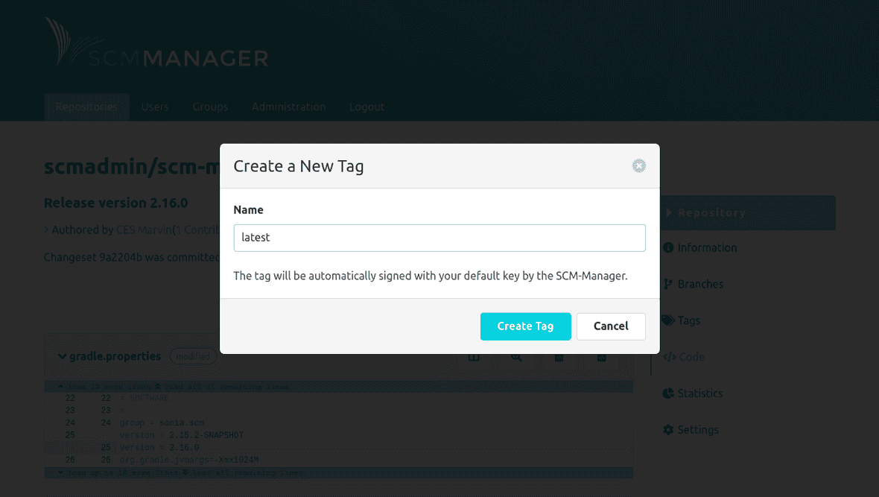Image resolution: width=879 pixels, height=497 pixels.
Task: Click the first code-file icon in diff toolbar
Action: (x=559, y=356)
